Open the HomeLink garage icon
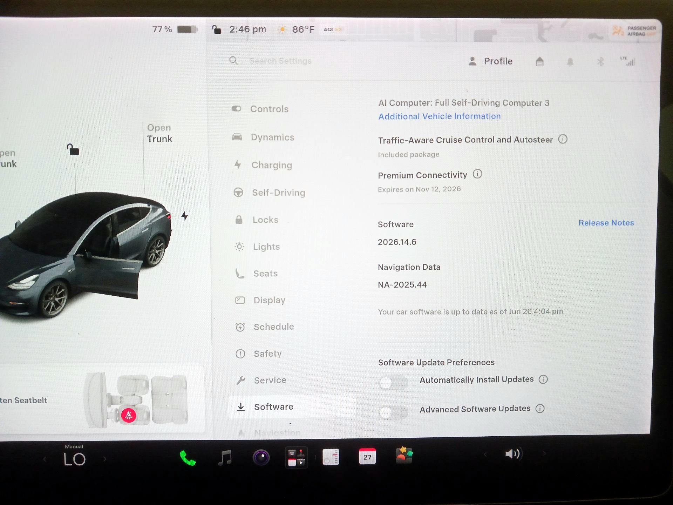This screenshot has height=505, width=673. coord(540,62)
